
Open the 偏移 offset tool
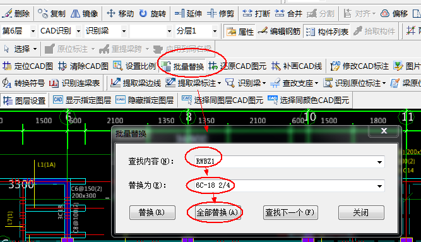(394, 13)
